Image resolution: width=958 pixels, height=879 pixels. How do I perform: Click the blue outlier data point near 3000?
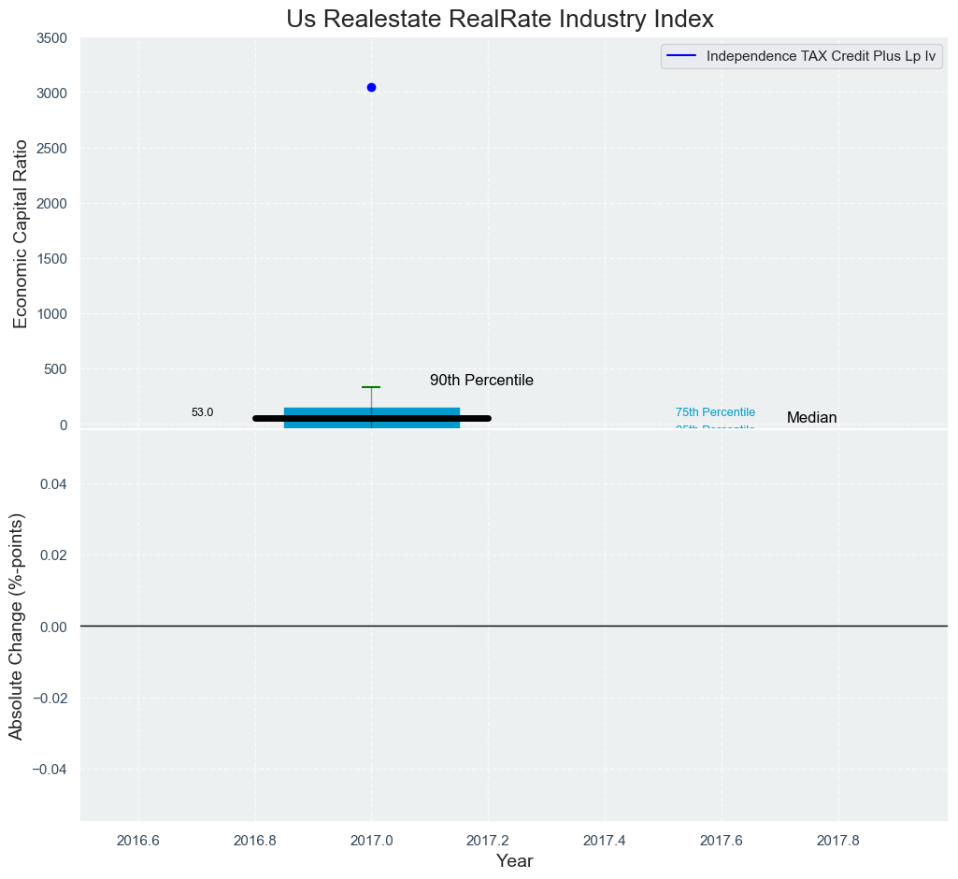pos(371,87)
